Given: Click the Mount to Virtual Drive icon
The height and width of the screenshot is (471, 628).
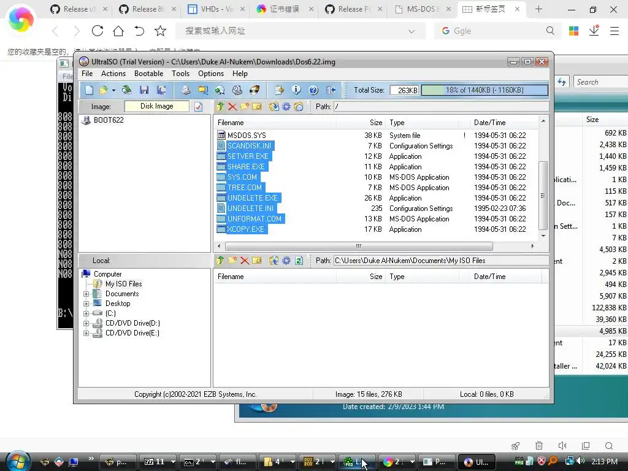Looking at the screenshot, I should 237,90.
